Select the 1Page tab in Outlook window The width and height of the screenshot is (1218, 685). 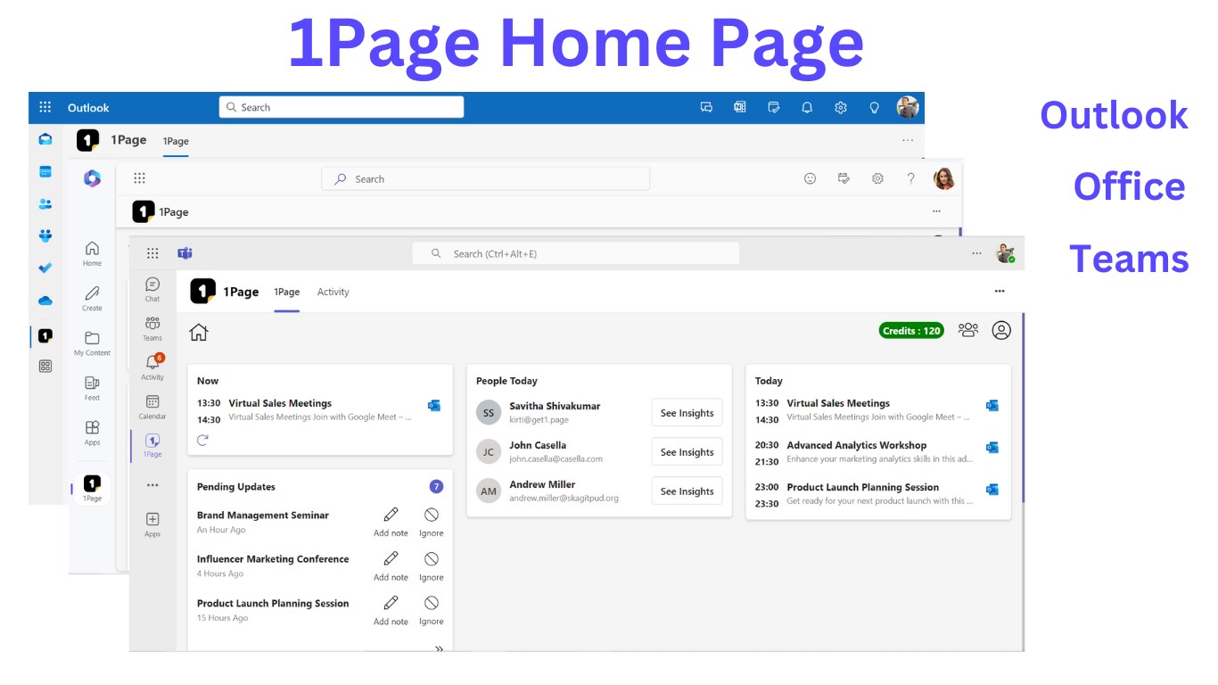pyautogui.click(x=176, y=141)
